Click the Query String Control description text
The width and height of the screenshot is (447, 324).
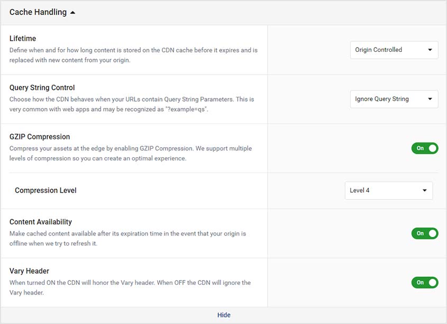point(132,104)
